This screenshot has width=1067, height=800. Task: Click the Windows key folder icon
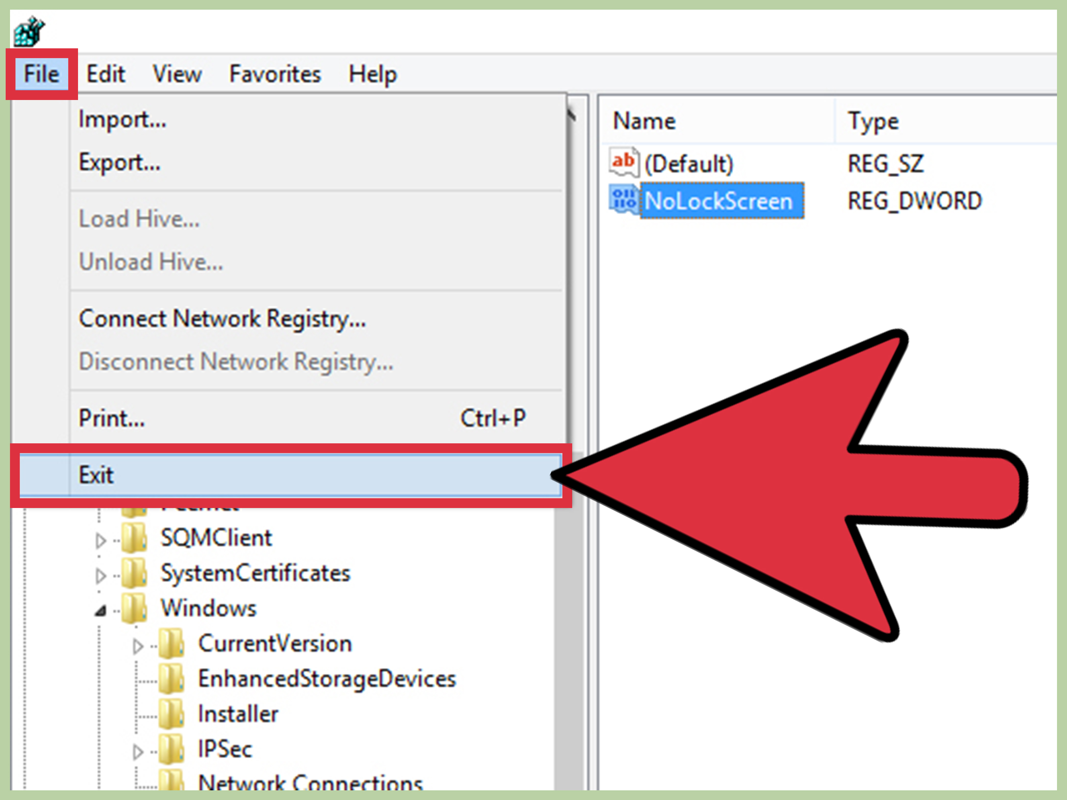pyautogui.click(x=134, y=609)
